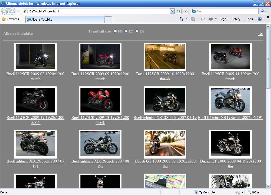Click Buell 1125CR 2009 08 1920x1200 link
The height and width of the screenshot is (195, 271).
[x=35, y=76]
